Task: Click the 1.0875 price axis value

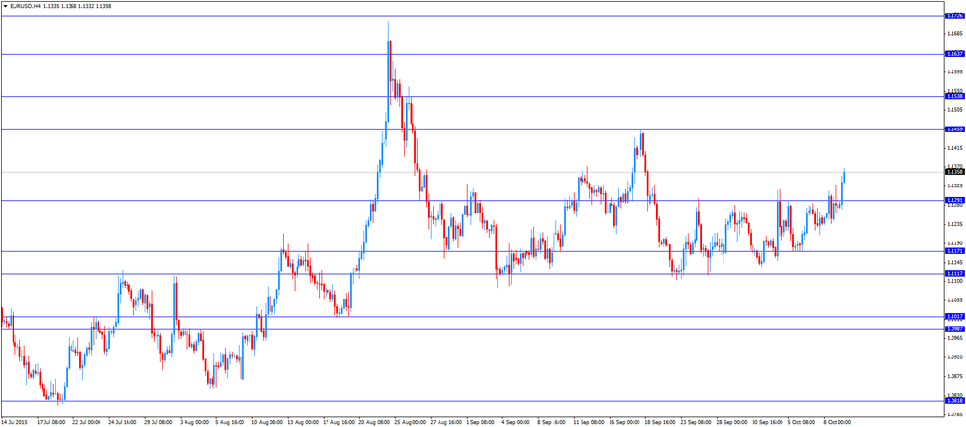Action: pyautogui.click(x=953, y=377)
